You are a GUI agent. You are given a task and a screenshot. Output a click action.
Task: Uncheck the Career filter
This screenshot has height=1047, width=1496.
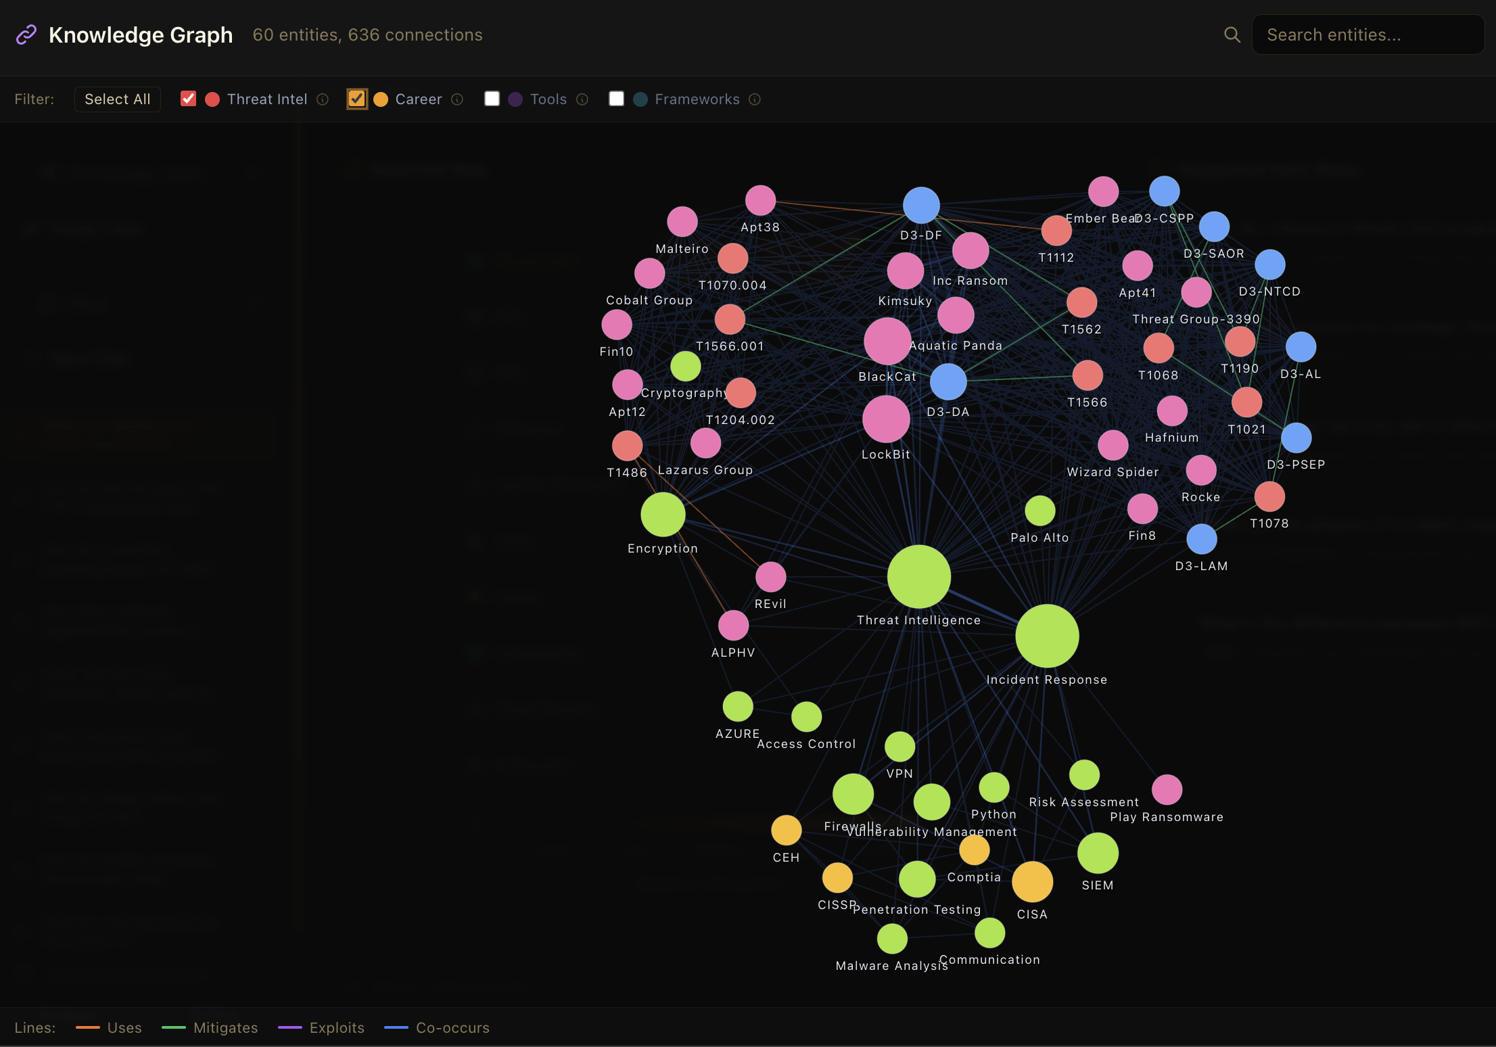pyautogui.click(x=357, y=99)
